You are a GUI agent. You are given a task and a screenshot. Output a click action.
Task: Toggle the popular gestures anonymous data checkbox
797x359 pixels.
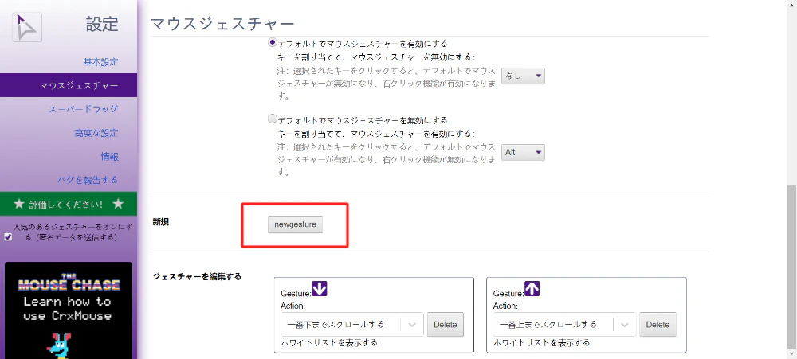click(x=8, y=237)
